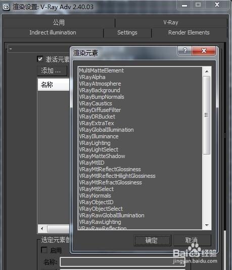
Task: Switch to the 公用 tab
Action: (59, 23)
